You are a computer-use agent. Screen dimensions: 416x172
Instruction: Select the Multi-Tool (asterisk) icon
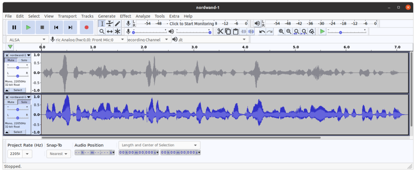pyautogui.click(x=117, y=32)
